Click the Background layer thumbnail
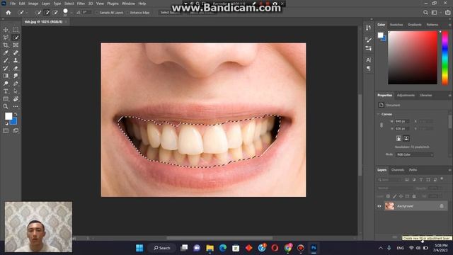The image size is (453, 255). 389,206
